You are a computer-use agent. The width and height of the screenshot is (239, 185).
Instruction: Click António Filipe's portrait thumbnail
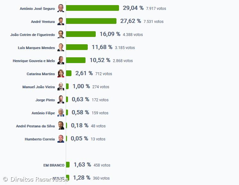click(x=61, y=113)
